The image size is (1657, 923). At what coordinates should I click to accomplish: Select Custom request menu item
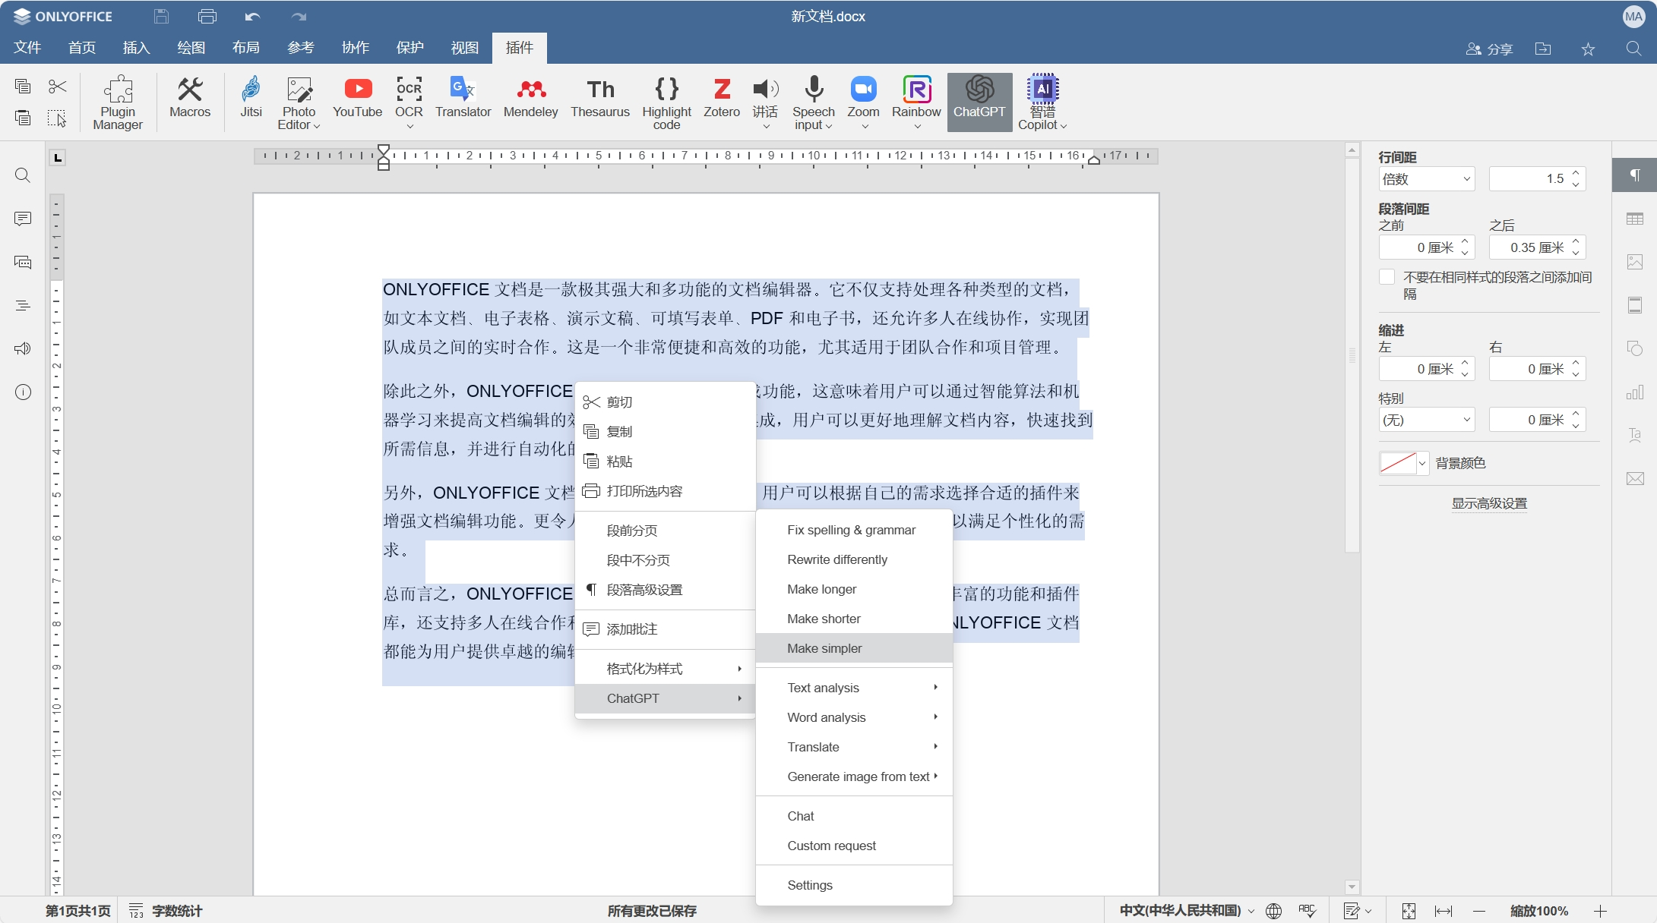[x=854, y=846]
